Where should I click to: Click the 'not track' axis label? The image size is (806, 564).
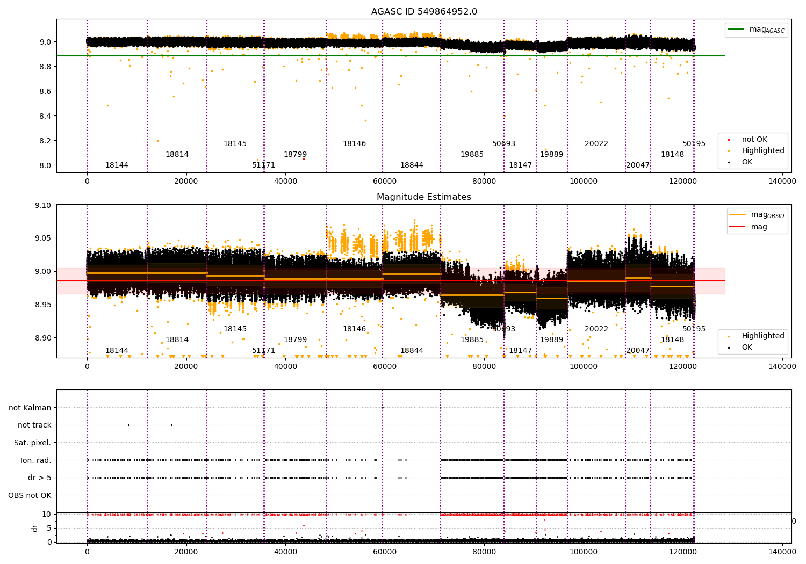34,425
